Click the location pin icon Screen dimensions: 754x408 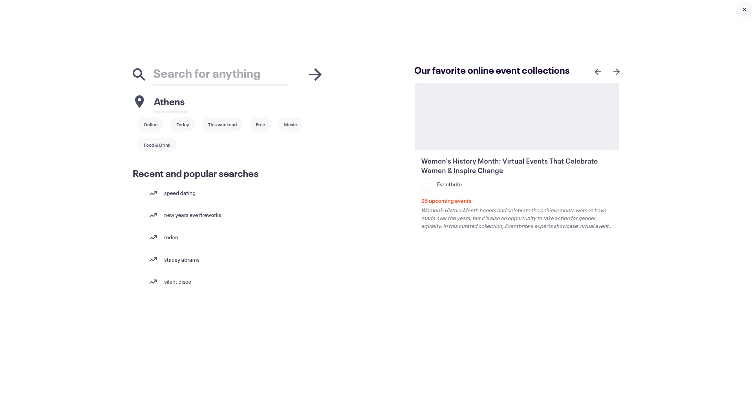click(139, 102)
